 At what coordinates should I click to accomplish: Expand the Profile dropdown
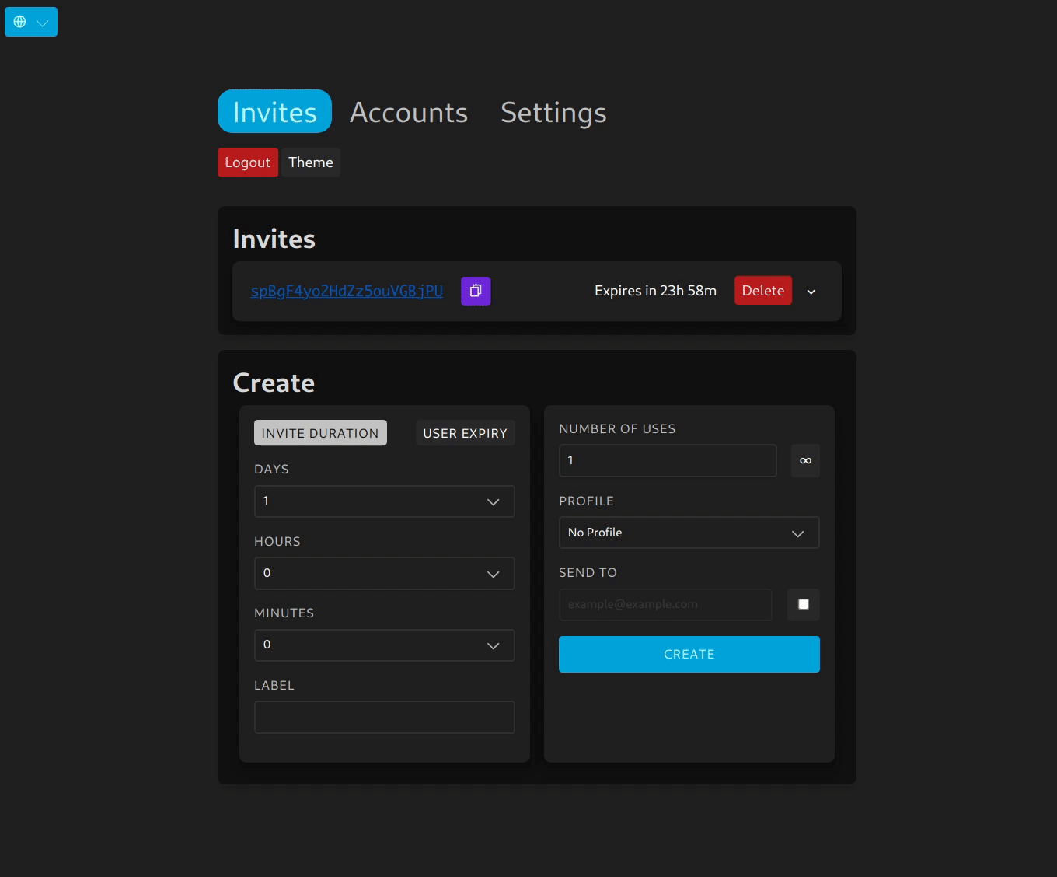point(689,533)
